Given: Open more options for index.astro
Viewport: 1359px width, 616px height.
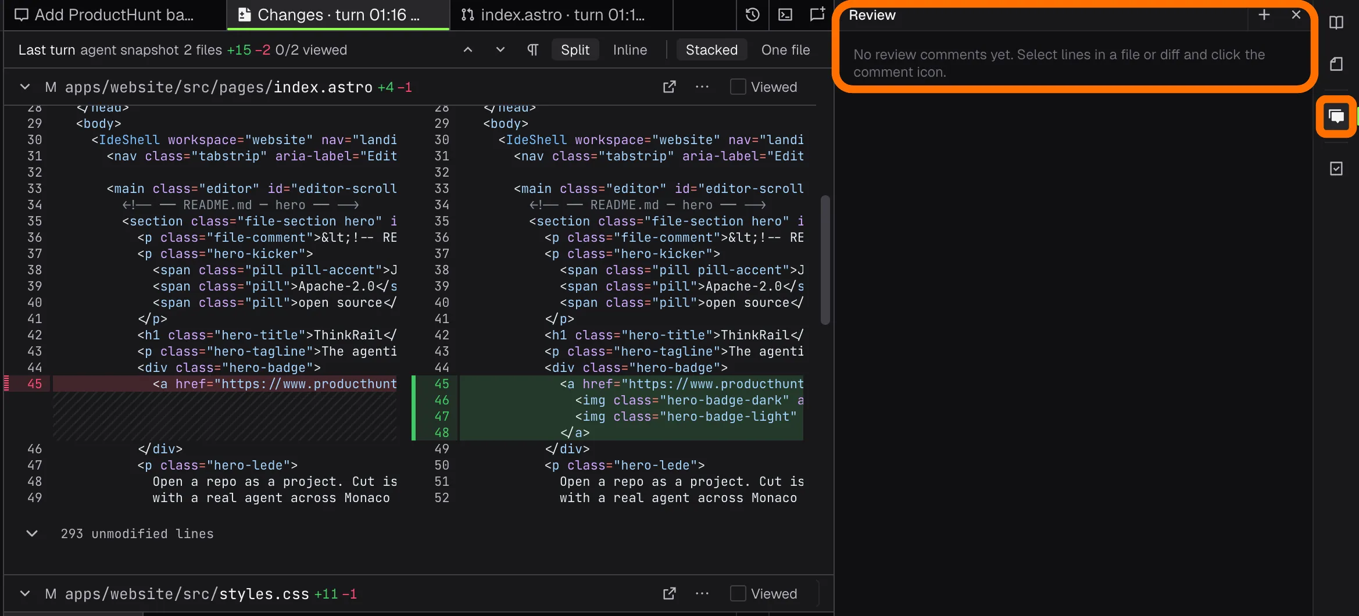Looking at the screenshot, I should (x=702, y=87).
